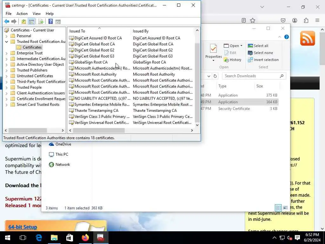Toggle the Show/Hide Console Tree icon
Screen dimensions: 325x244
31,21
